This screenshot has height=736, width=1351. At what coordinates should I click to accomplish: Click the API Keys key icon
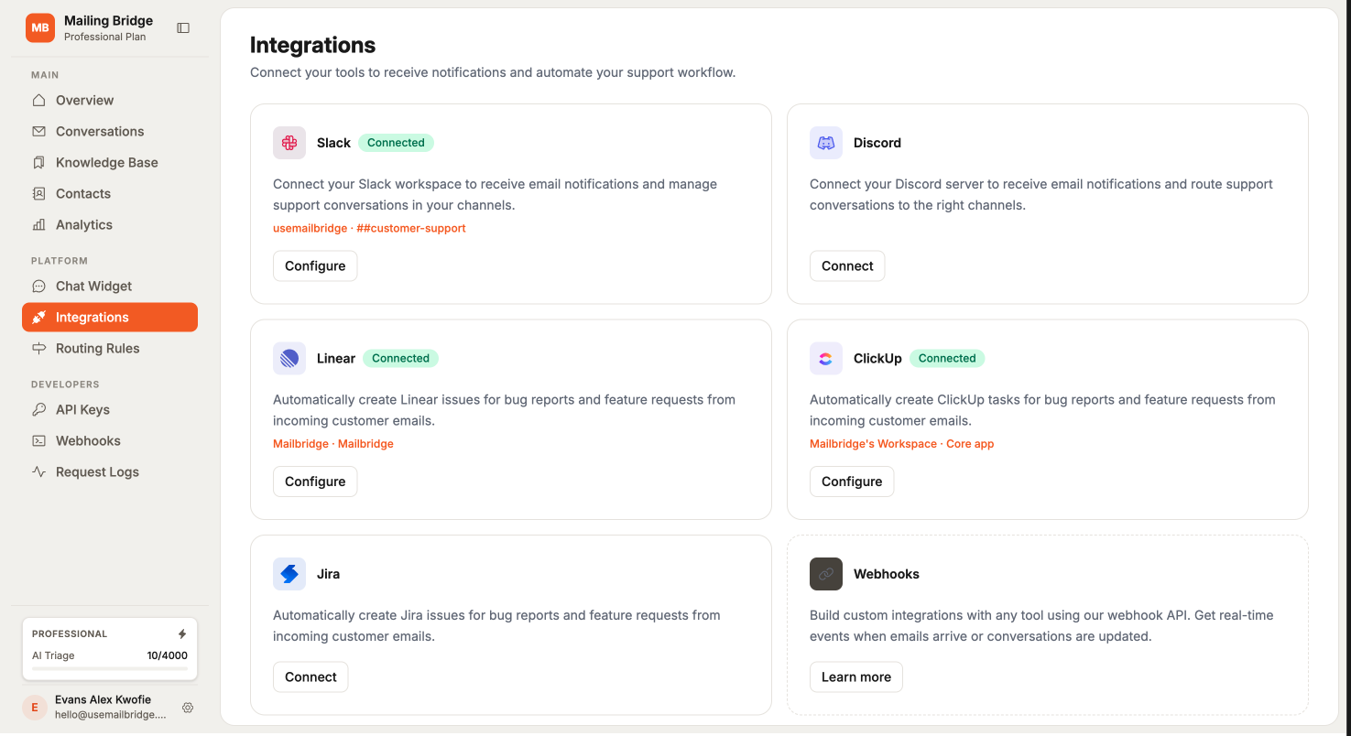38,409
